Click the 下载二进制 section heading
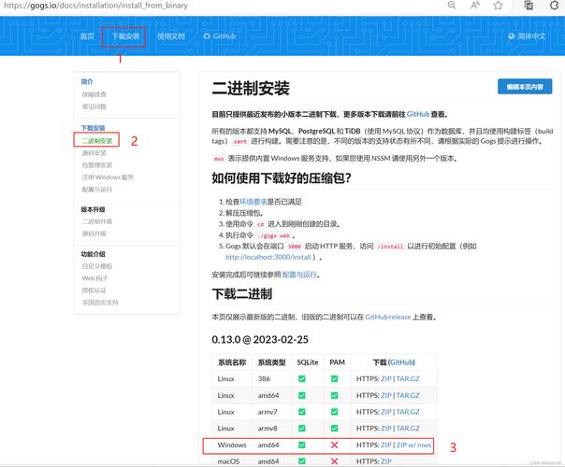This screenshot has height=467, width=565. point(241,294)
